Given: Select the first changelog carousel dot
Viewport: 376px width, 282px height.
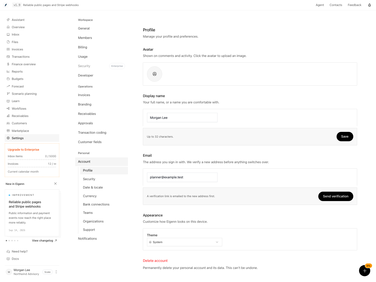Looking at the screenshot, I should coord(6,241).
